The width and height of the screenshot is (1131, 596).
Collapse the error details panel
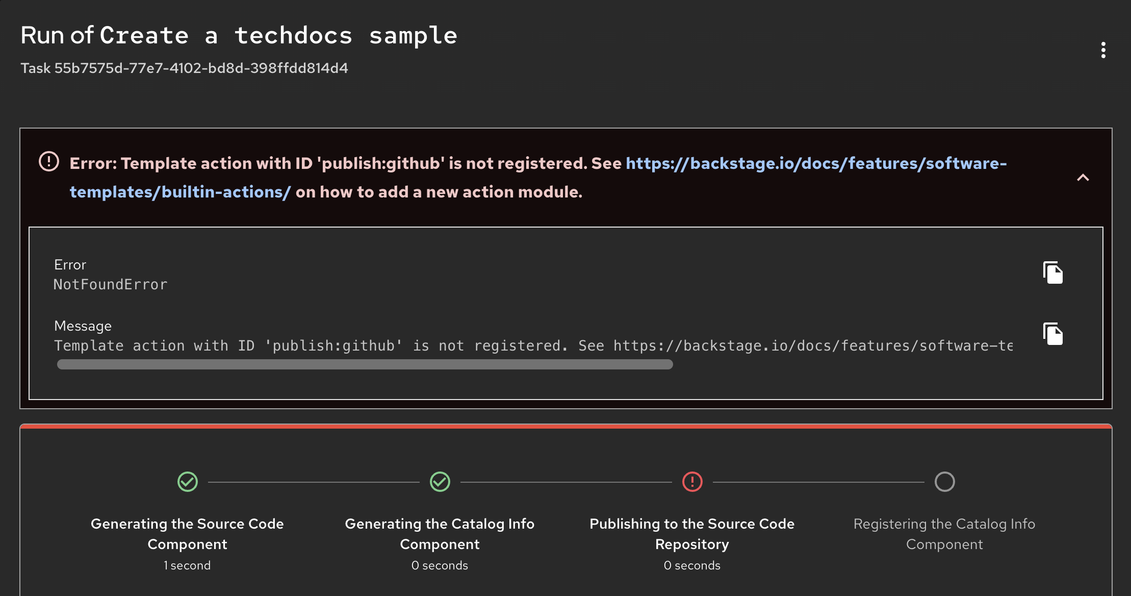(1083, 178)
